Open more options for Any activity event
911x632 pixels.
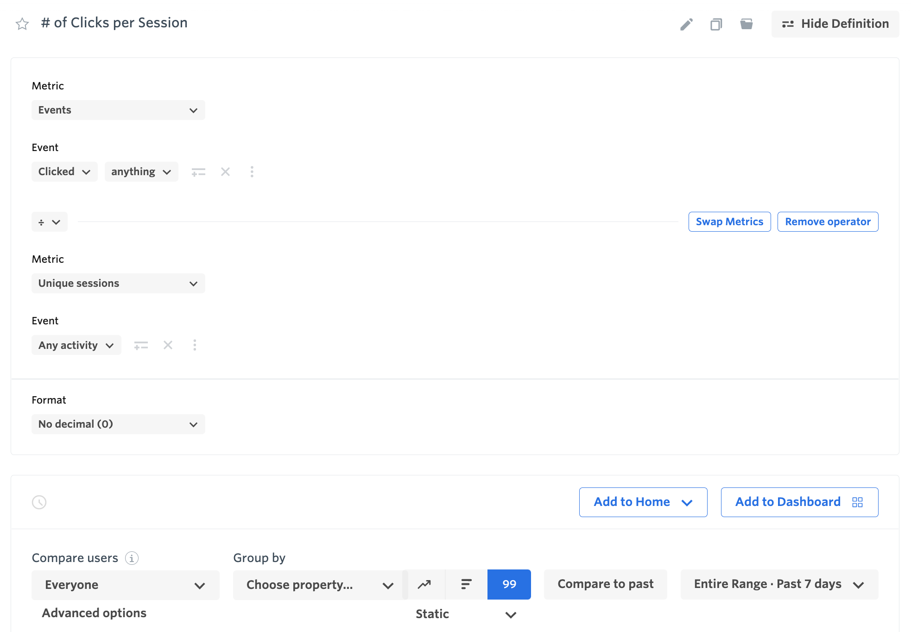click(195, 345)
